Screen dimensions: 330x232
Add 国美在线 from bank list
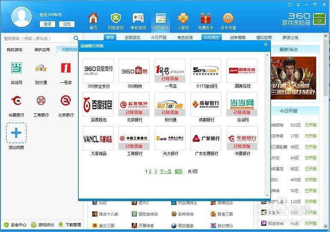point(242,70)
